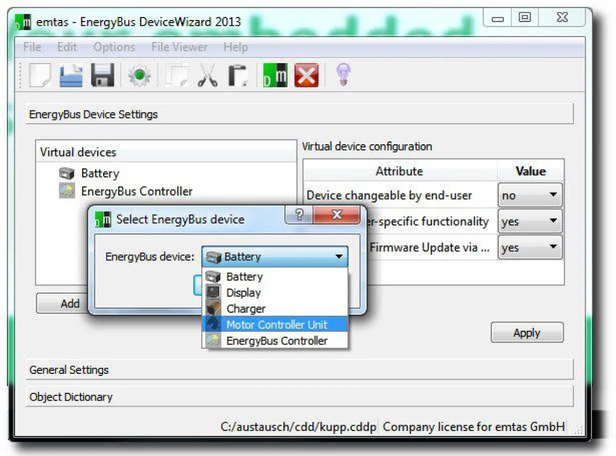Screen dimensions: 616x456
Task: Open the Options menu
Action: tap(114, 47)
